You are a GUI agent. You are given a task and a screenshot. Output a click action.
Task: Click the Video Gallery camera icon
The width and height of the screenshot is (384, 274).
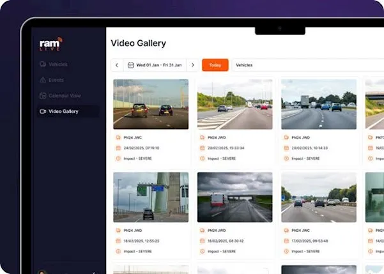pos(43,111)
